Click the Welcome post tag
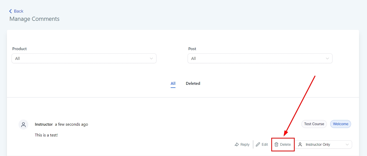 tap(340, 124)
